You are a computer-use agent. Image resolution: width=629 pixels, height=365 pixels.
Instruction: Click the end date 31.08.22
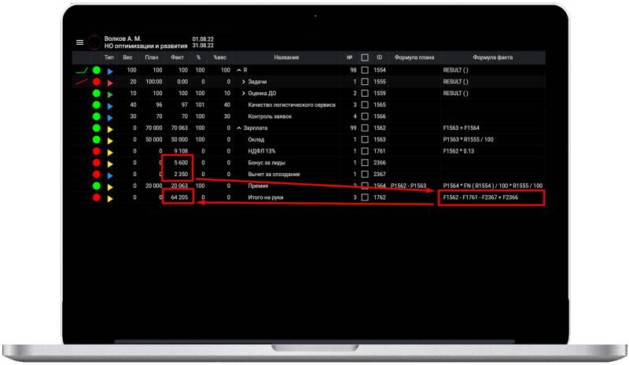click(x=203, y=46)
